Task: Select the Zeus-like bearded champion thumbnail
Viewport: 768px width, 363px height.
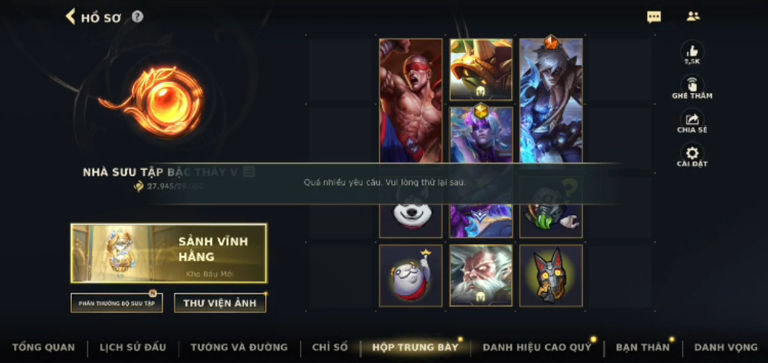Action: click(x=481, y=276)
